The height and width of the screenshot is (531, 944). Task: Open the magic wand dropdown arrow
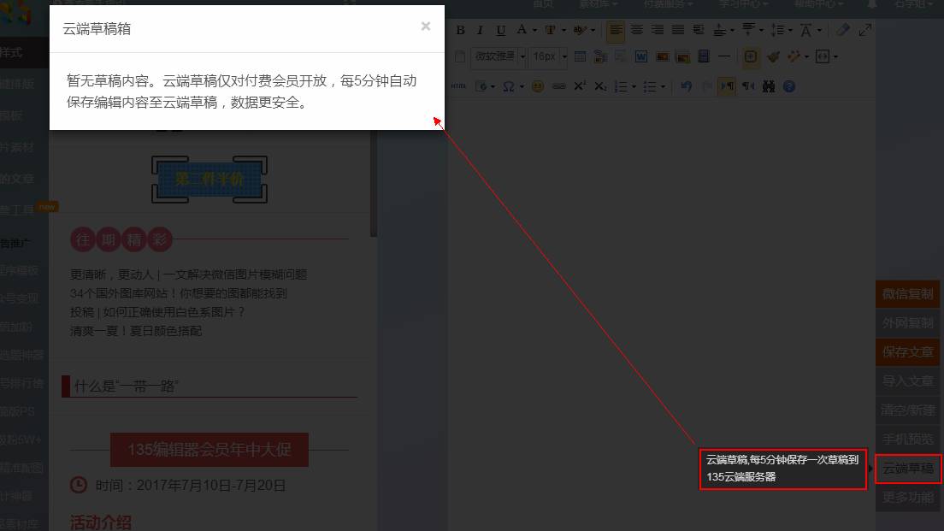pos(806,56)
